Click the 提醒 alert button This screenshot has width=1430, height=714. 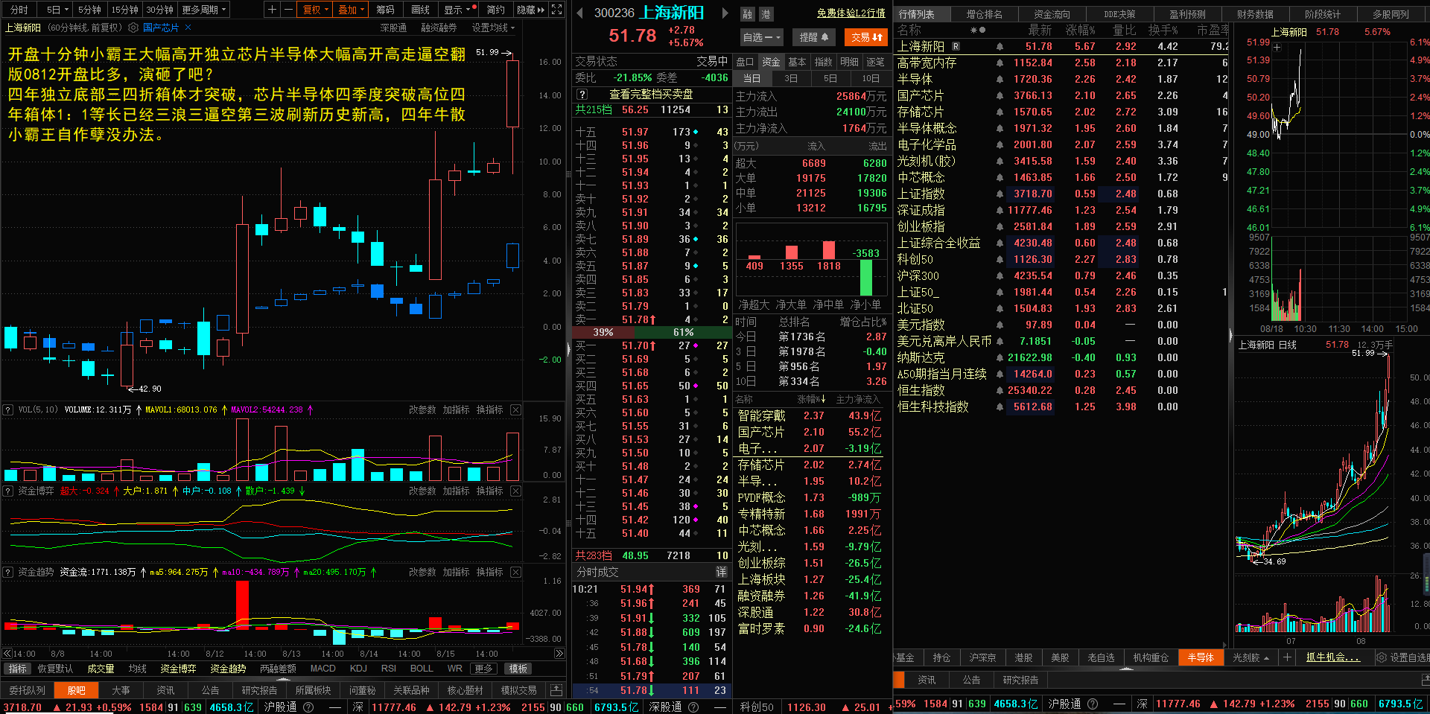point(813,37)
